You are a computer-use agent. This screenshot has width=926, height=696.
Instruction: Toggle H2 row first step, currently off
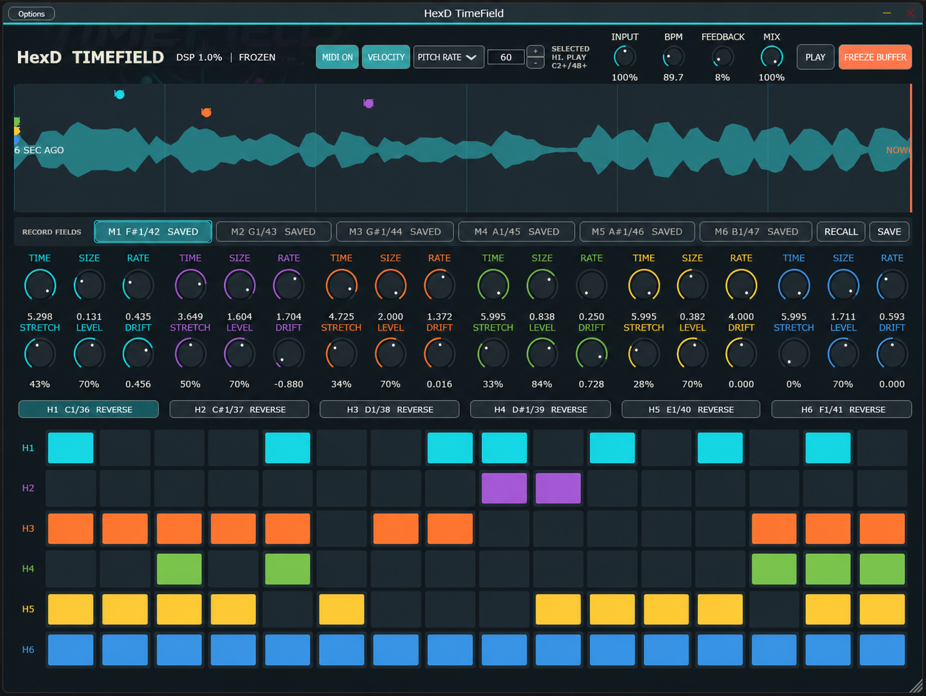pyautogui.click(x=71, y=488)
